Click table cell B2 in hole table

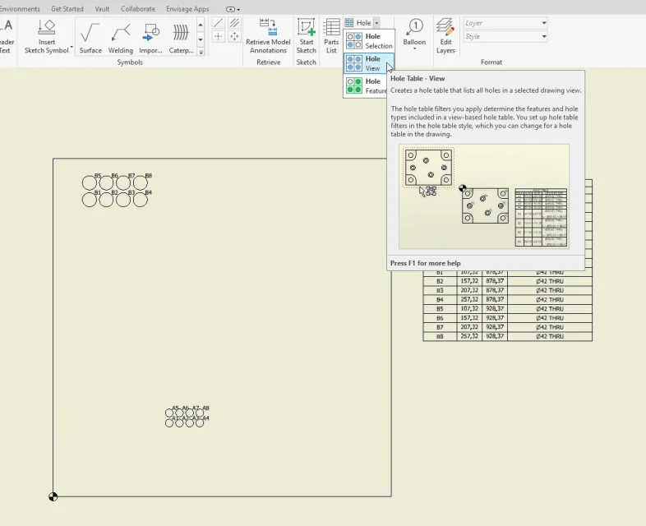pos(440,281)
